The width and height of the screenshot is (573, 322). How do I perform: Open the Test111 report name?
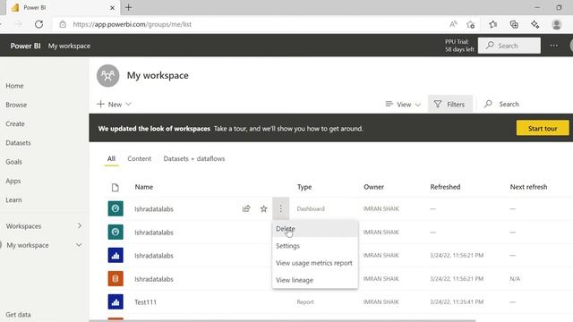[145, 302]
